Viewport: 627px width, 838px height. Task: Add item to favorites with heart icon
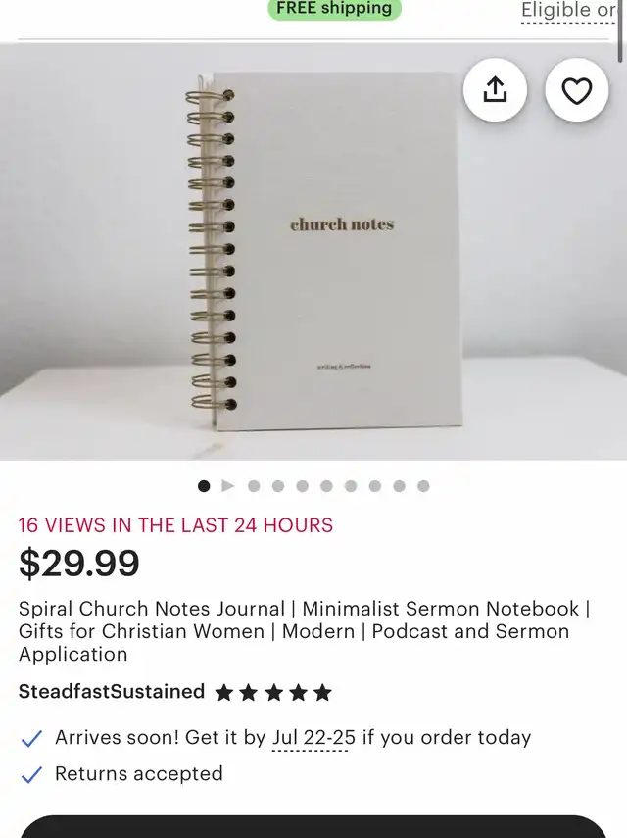577,90
